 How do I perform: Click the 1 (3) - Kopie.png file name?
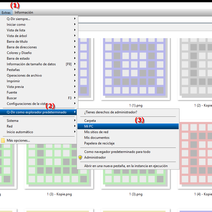click(x=59, y=194)
